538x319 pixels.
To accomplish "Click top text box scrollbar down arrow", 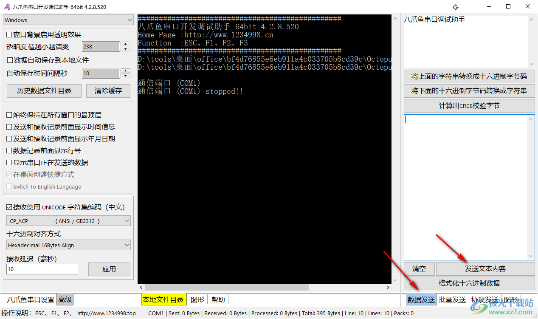I will click(x=531, y=63).
